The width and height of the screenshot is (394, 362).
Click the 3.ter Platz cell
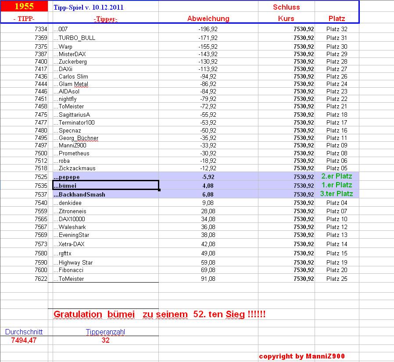pos(337,194)
